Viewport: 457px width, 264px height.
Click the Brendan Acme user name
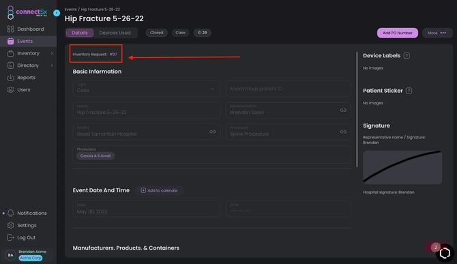click(x=32, y=252)
